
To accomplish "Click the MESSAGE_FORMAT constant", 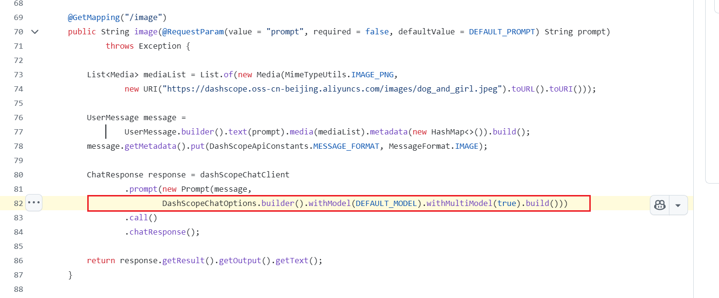I will coord(346,146).
